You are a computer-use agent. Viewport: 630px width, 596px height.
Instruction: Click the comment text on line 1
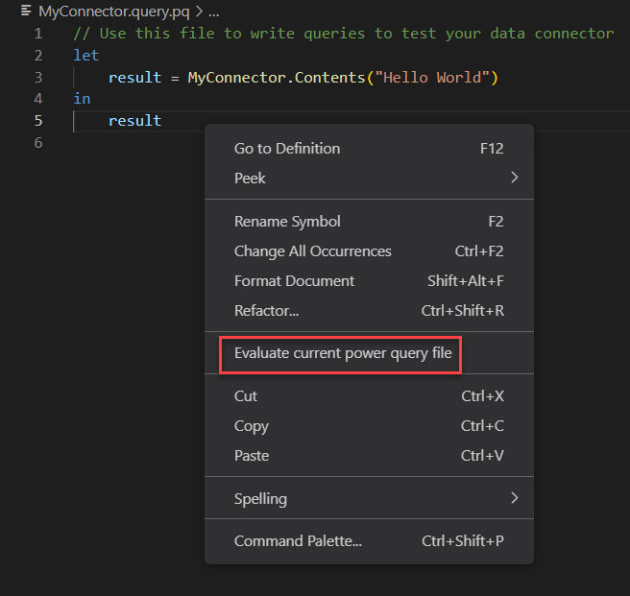tap(344, 34)
